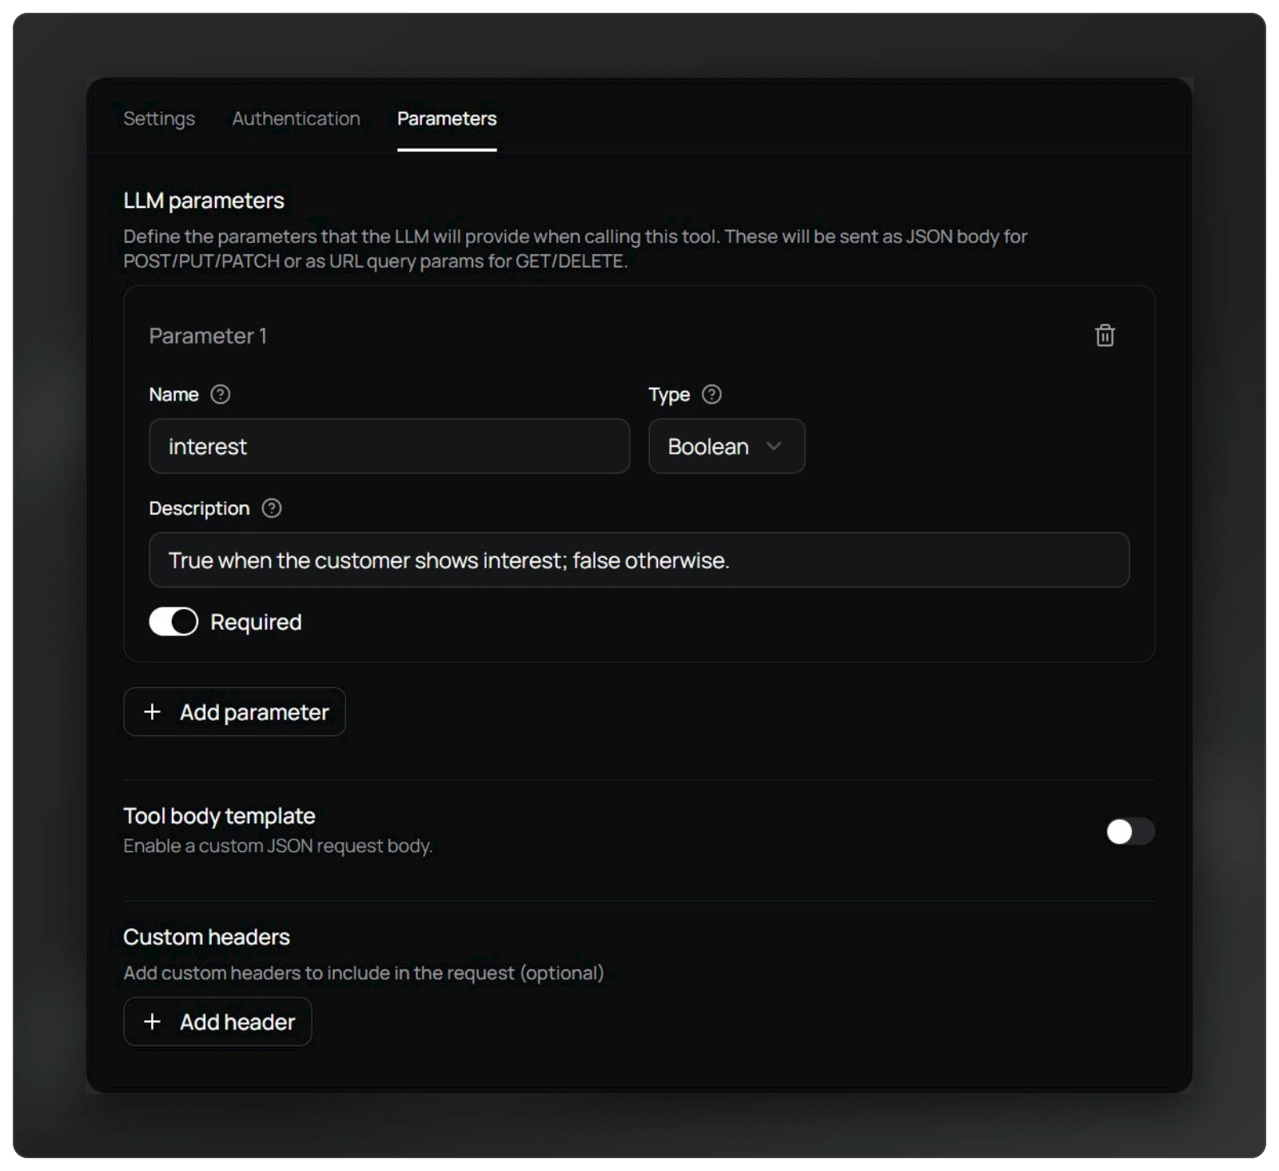The image size is (1279, 1171).
Task: Click the LLM parameters heading
Action: 204,201
